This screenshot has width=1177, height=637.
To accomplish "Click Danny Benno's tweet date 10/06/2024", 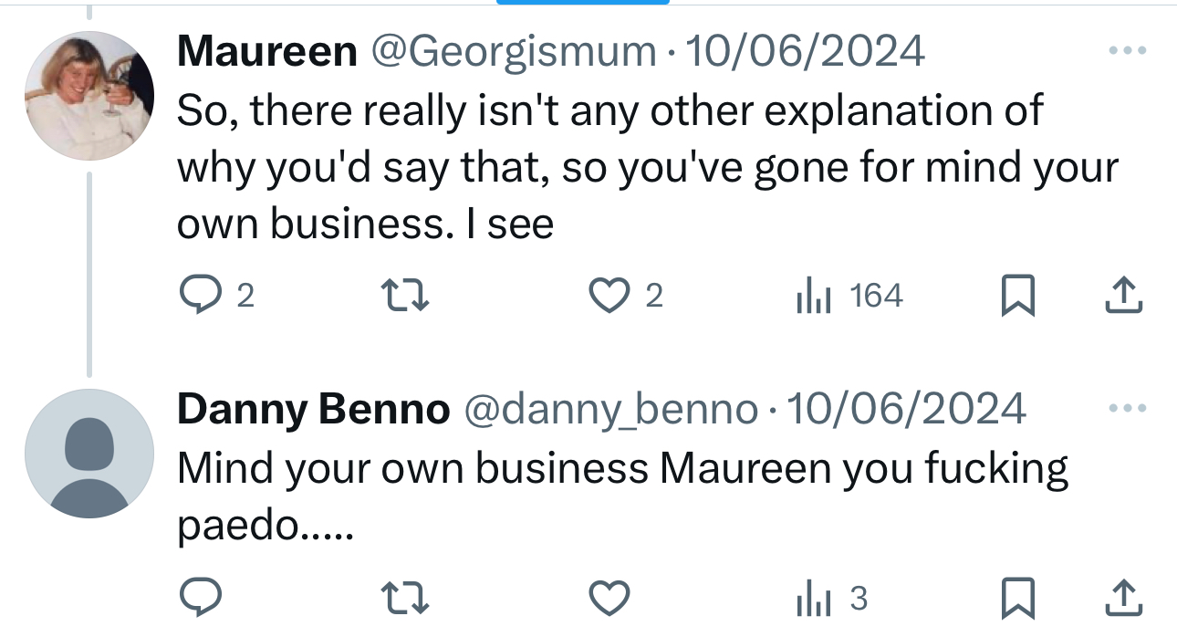I will pyautogui.click(x=905, y=410).
